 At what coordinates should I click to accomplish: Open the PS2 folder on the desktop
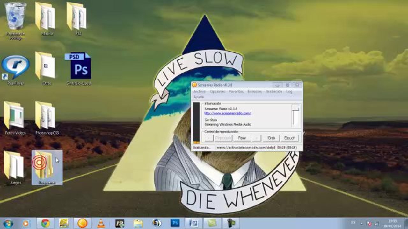pos(78,19)
